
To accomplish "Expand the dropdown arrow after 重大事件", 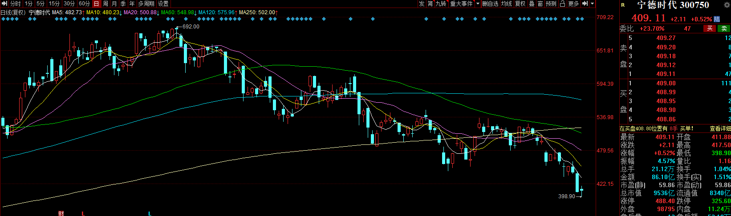I will [x=478, y=4].
